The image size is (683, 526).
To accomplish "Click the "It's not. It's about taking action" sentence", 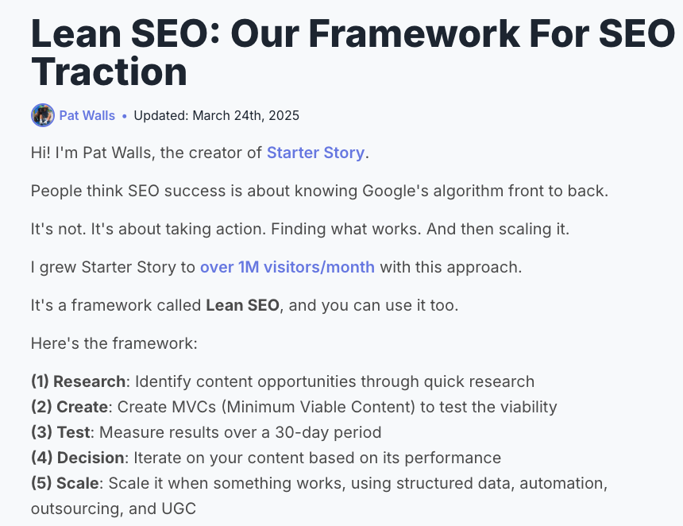I will [x=300, y=229].
